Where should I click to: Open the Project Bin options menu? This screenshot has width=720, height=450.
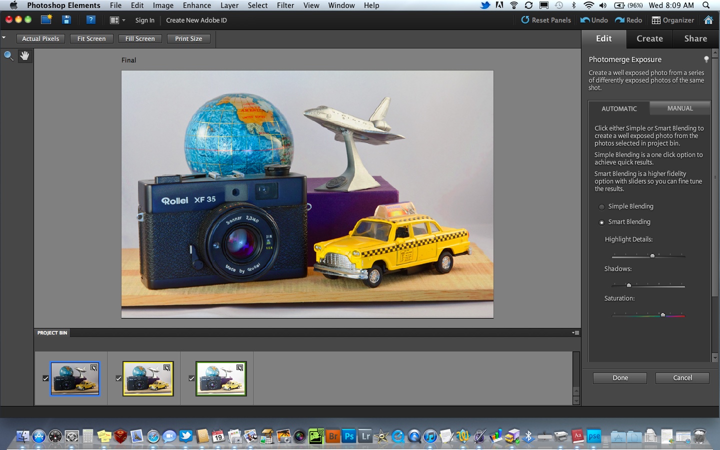coord(575,332)
